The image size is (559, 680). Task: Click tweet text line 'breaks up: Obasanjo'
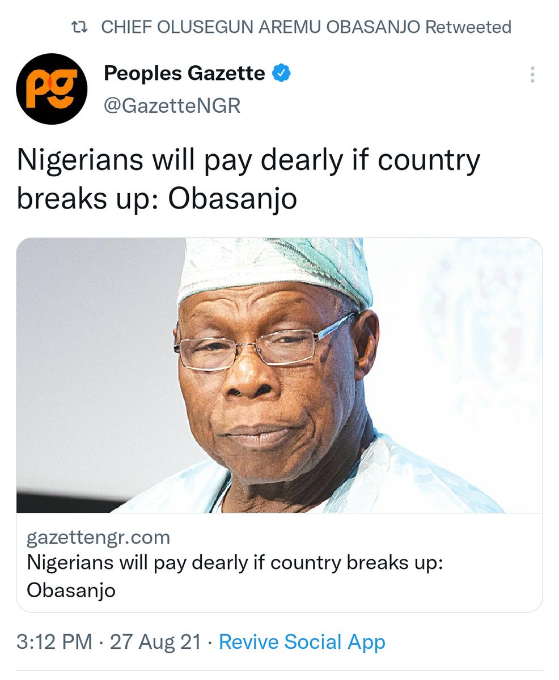[157, 199]
